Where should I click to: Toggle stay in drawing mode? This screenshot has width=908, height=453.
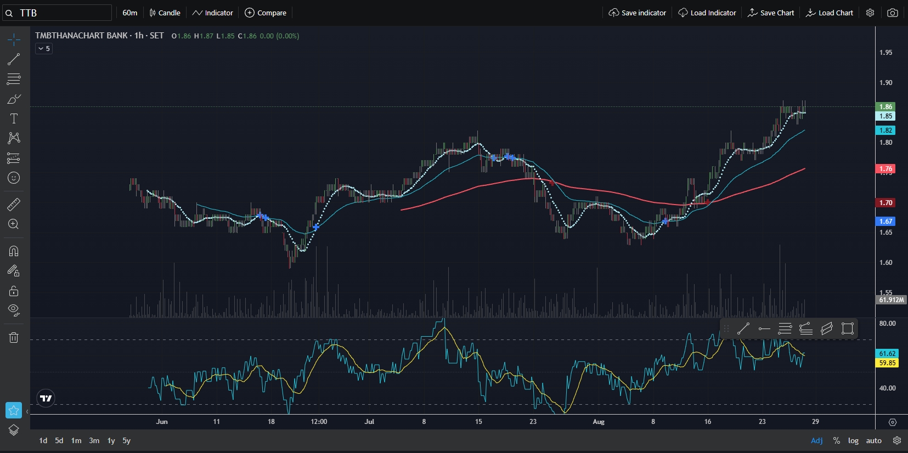tap(14, 270)
